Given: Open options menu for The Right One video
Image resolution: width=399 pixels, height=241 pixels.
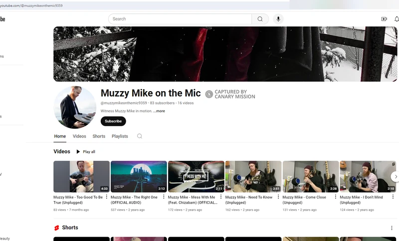Looking at the screenshot, I should [164, 197].
